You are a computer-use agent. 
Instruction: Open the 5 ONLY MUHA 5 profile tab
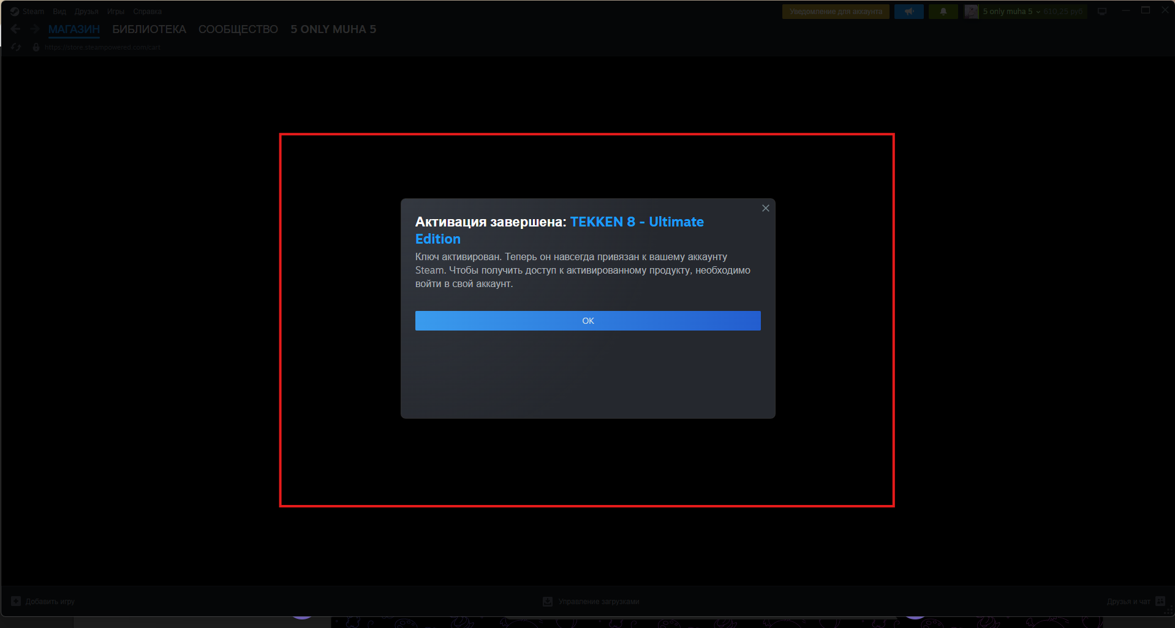pos(333,29)
